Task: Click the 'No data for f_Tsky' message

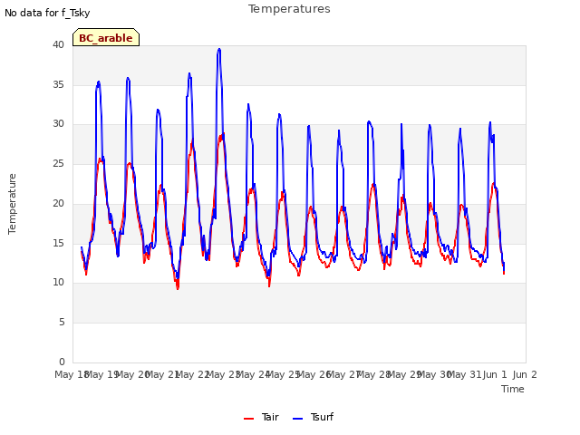Action: click(x=47, y=13)
